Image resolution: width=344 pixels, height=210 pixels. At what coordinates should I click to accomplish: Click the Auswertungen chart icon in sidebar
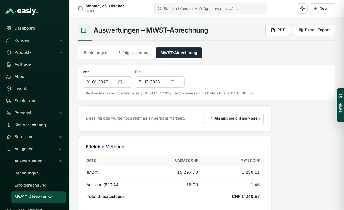point(9,161)
